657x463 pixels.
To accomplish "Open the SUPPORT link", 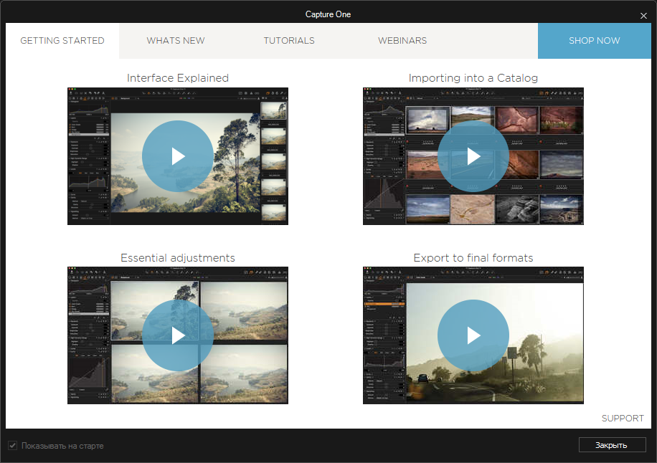I will pyautogui.click(x=623, y=418).
